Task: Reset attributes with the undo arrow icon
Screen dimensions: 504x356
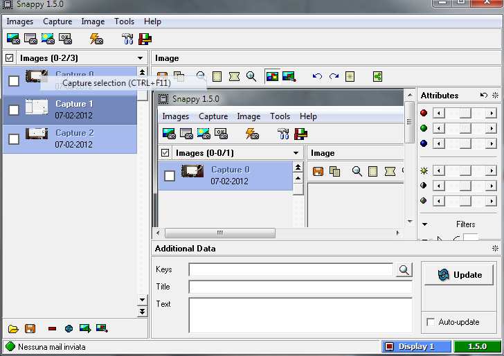Action: pyautogui.click(x=483, y=95)
